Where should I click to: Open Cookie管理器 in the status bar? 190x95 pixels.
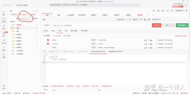point(154,93)
